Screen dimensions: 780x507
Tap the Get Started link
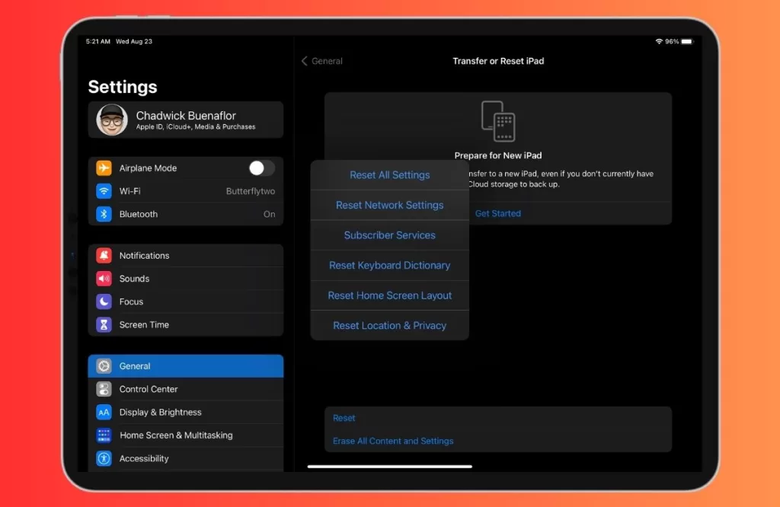coord(498,213)
